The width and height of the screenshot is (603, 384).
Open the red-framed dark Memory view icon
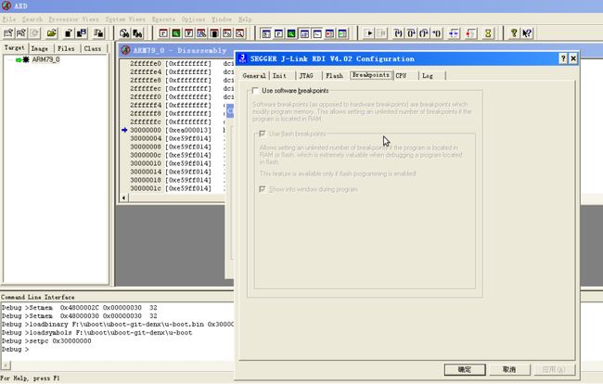coord(214,33)
